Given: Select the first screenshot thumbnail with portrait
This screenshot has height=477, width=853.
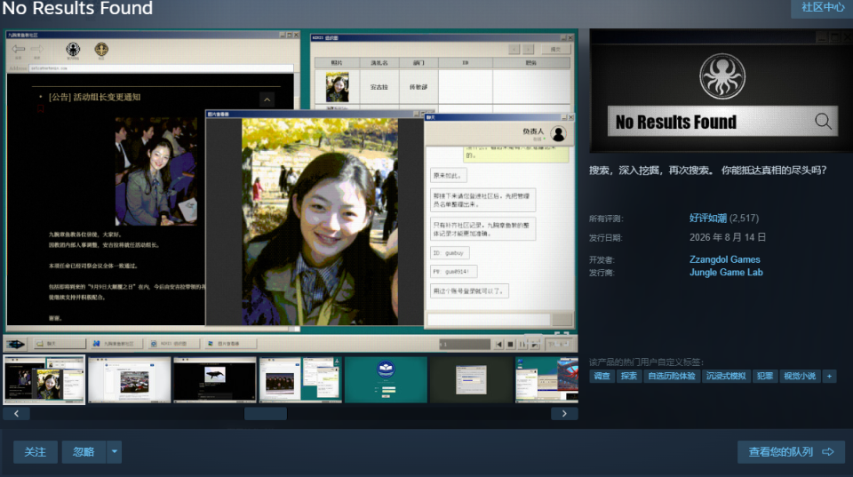Looking at the screenshot, I should (44, 379).
